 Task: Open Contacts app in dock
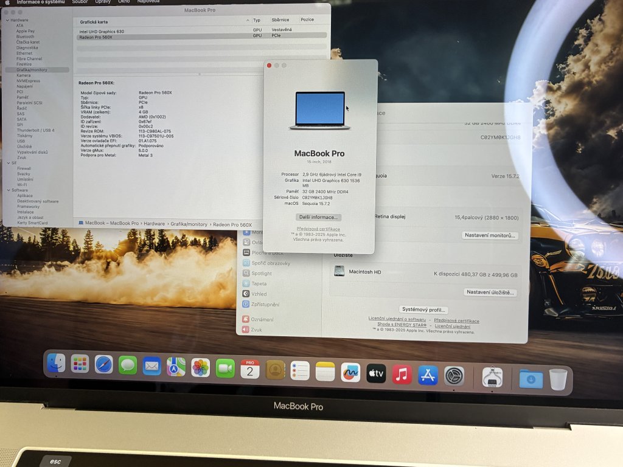point(275,370)
